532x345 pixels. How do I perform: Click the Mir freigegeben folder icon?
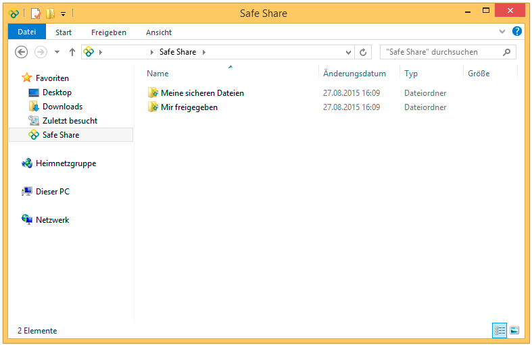pyautogui.click(x=153, y=107)
